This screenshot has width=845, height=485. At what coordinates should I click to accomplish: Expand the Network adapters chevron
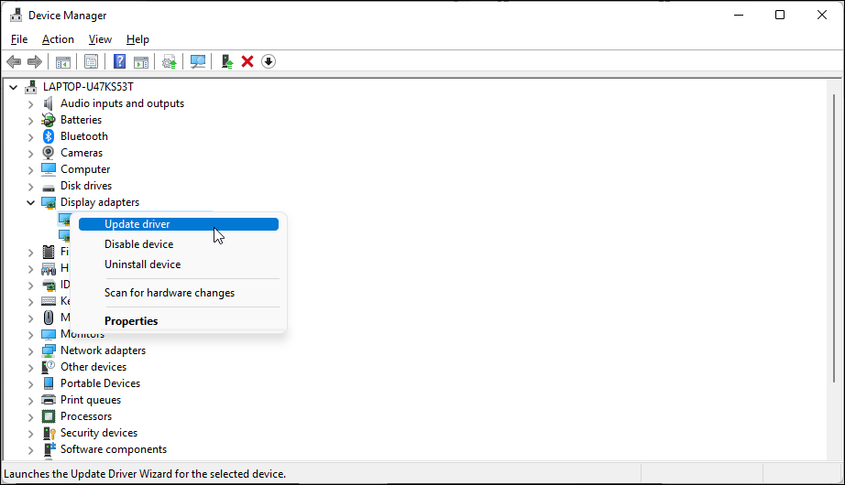[31, 351]
